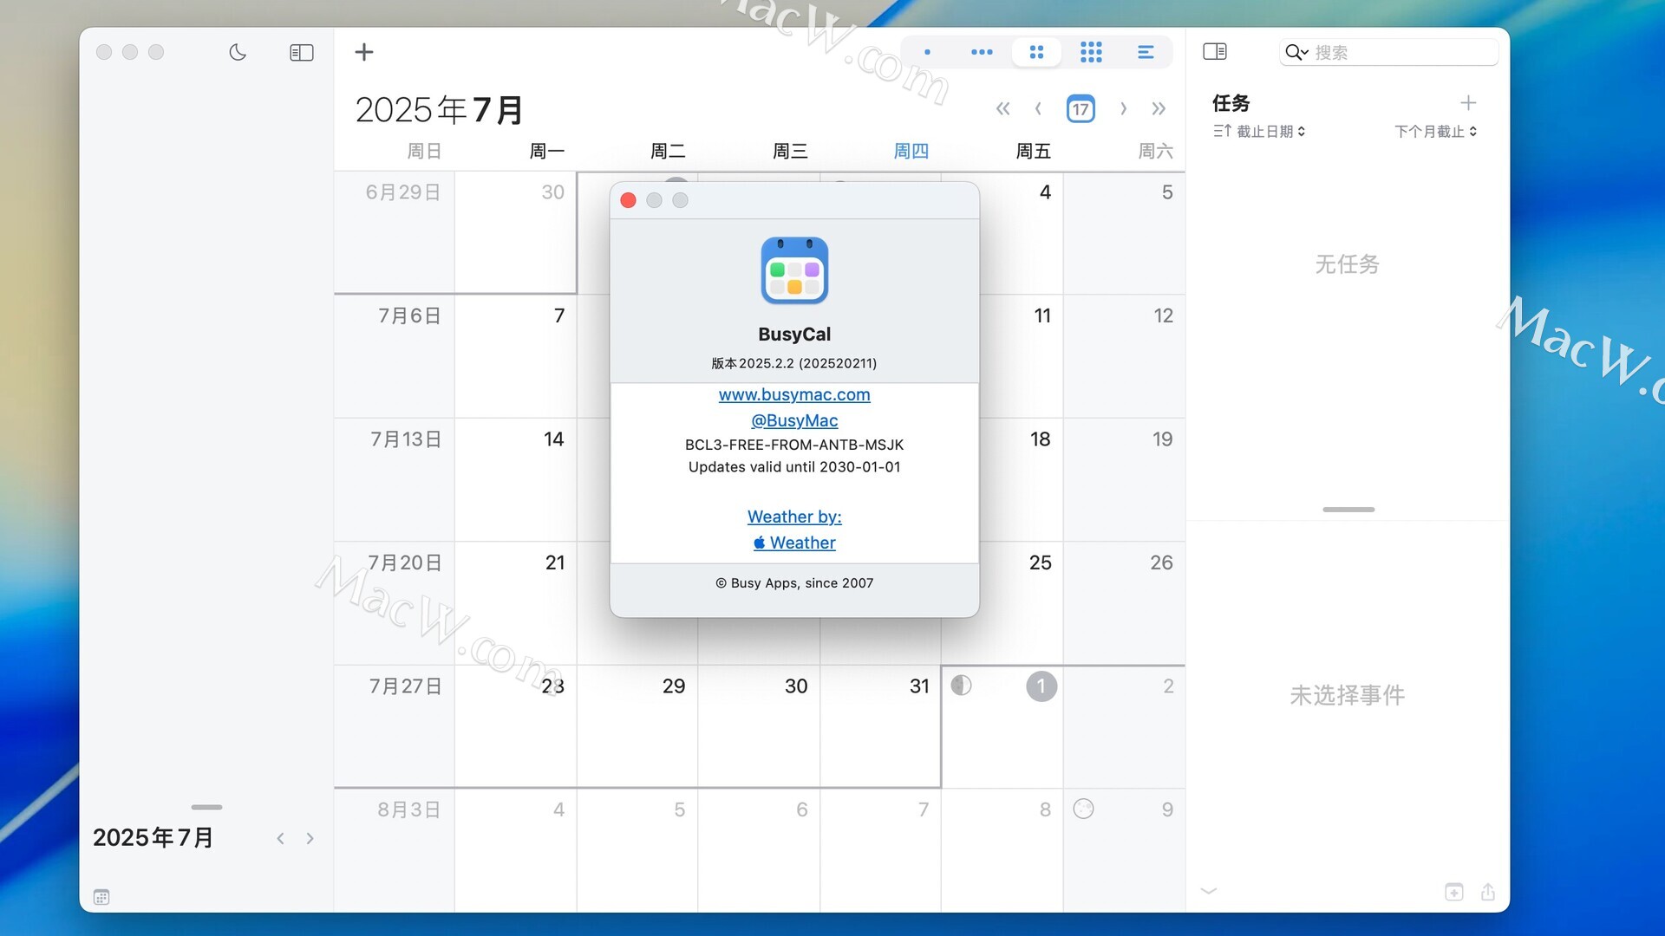
Task: Click the 周四 column header
Action: pos(911,151)
